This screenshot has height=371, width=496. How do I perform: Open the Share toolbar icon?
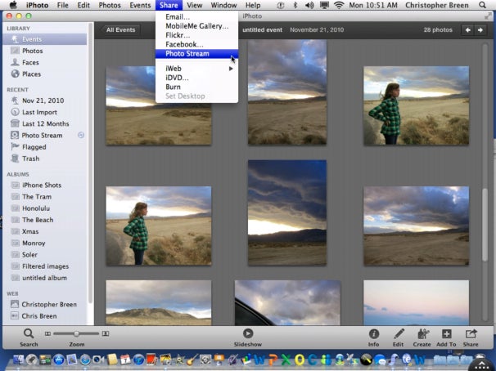click(x=471, y=337)
